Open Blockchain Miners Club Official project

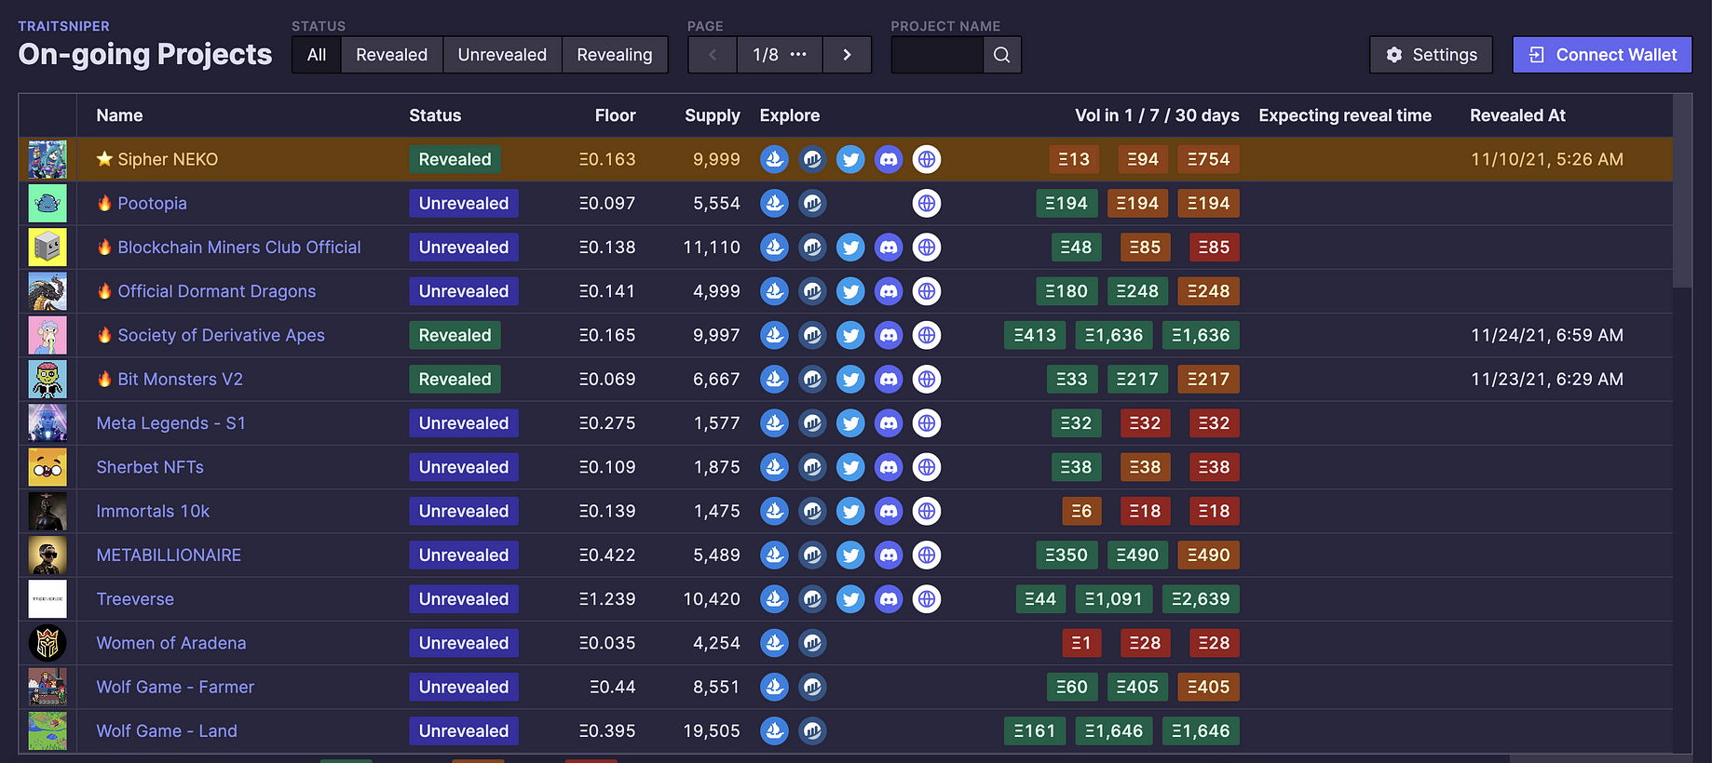coord(239,248)
